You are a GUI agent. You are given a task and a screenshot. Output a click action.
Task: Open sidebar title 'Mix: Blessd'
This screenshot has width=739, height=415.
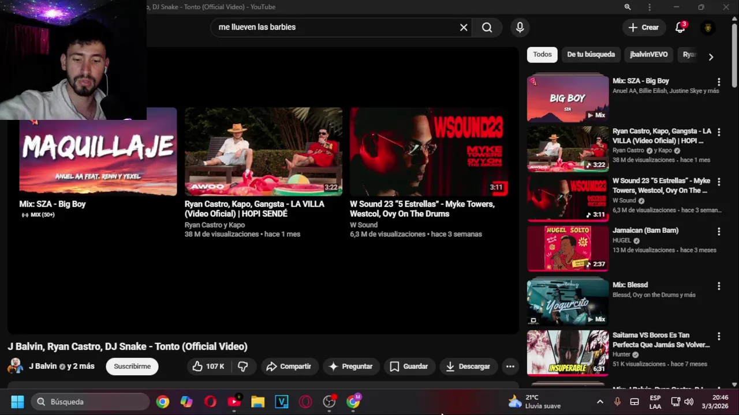click(630, 285)
